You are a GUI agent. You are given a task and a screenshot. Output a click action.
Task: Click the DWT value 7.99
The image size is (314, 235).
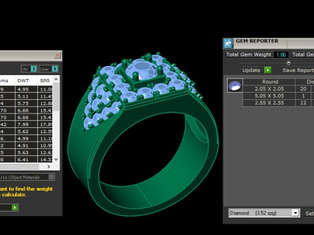tap(23, 125)
